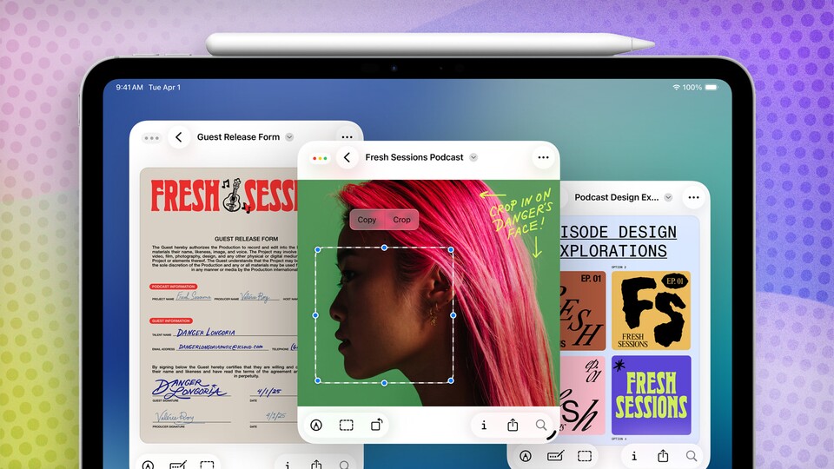Click the share icon in Podcast Design window

(663, 456)
